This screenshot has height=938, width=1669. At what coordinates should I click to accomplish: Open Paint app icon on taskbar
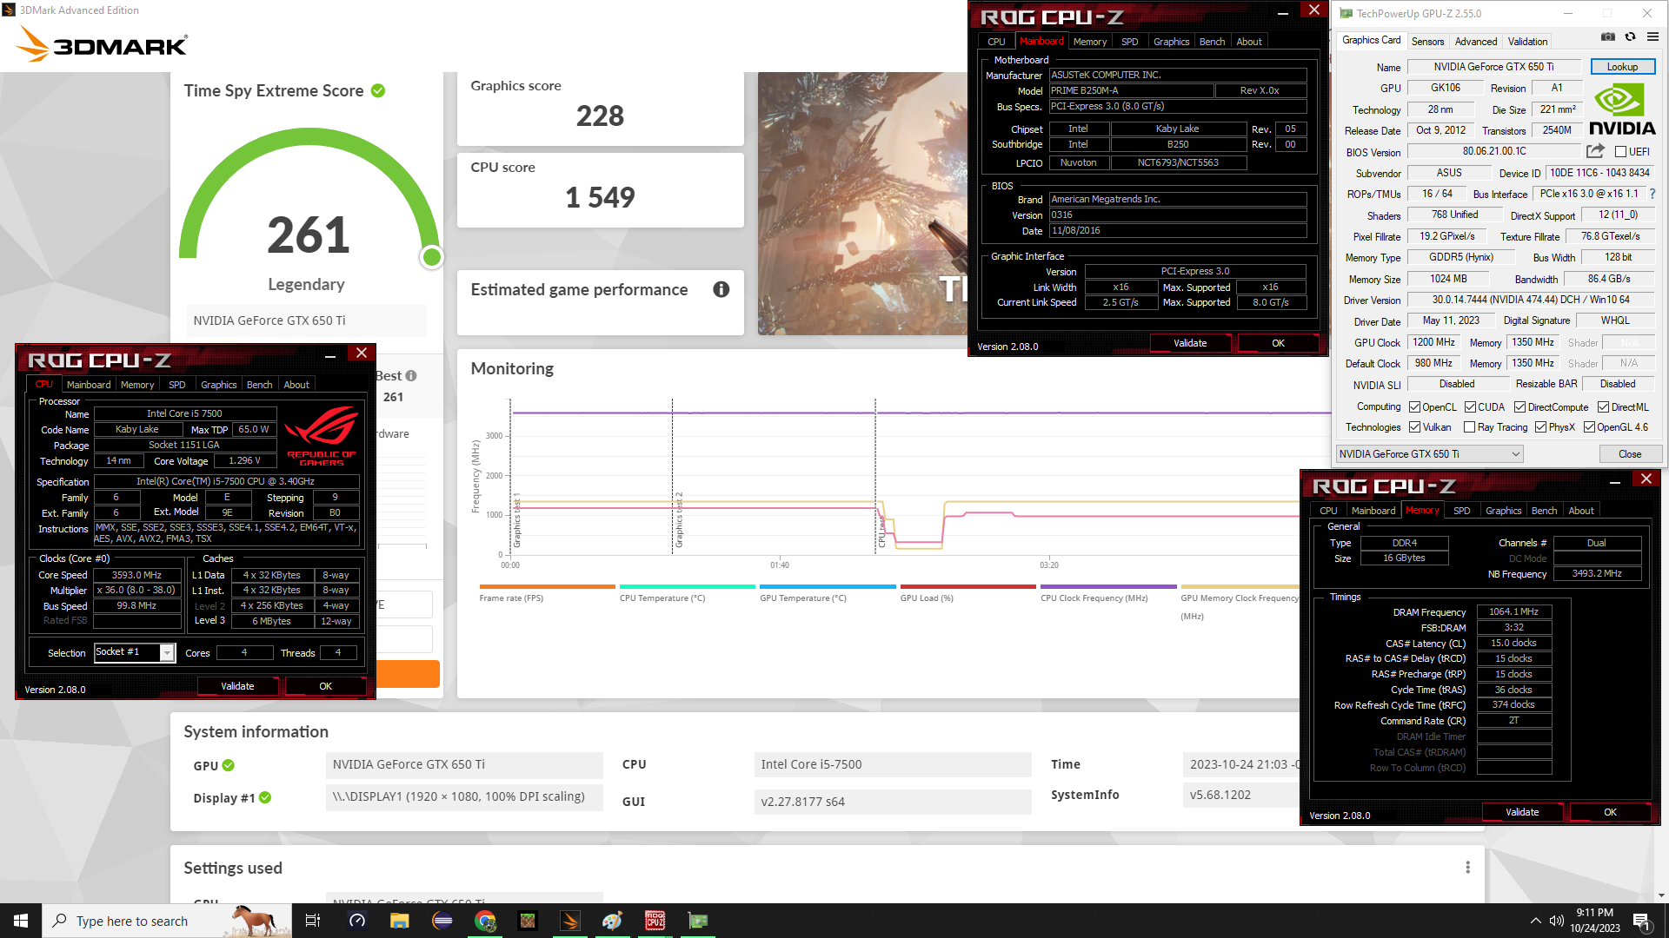pyautogui.click(x=613, y=921)
